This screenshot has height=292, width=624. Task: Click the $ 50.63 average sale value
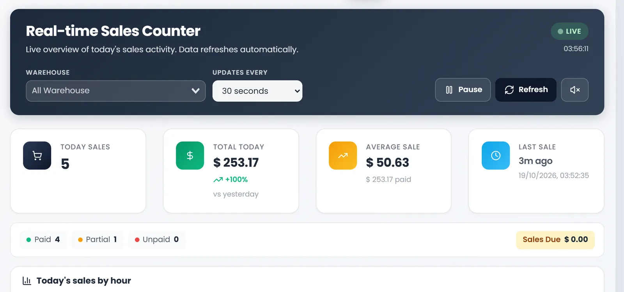pos(388,162)
